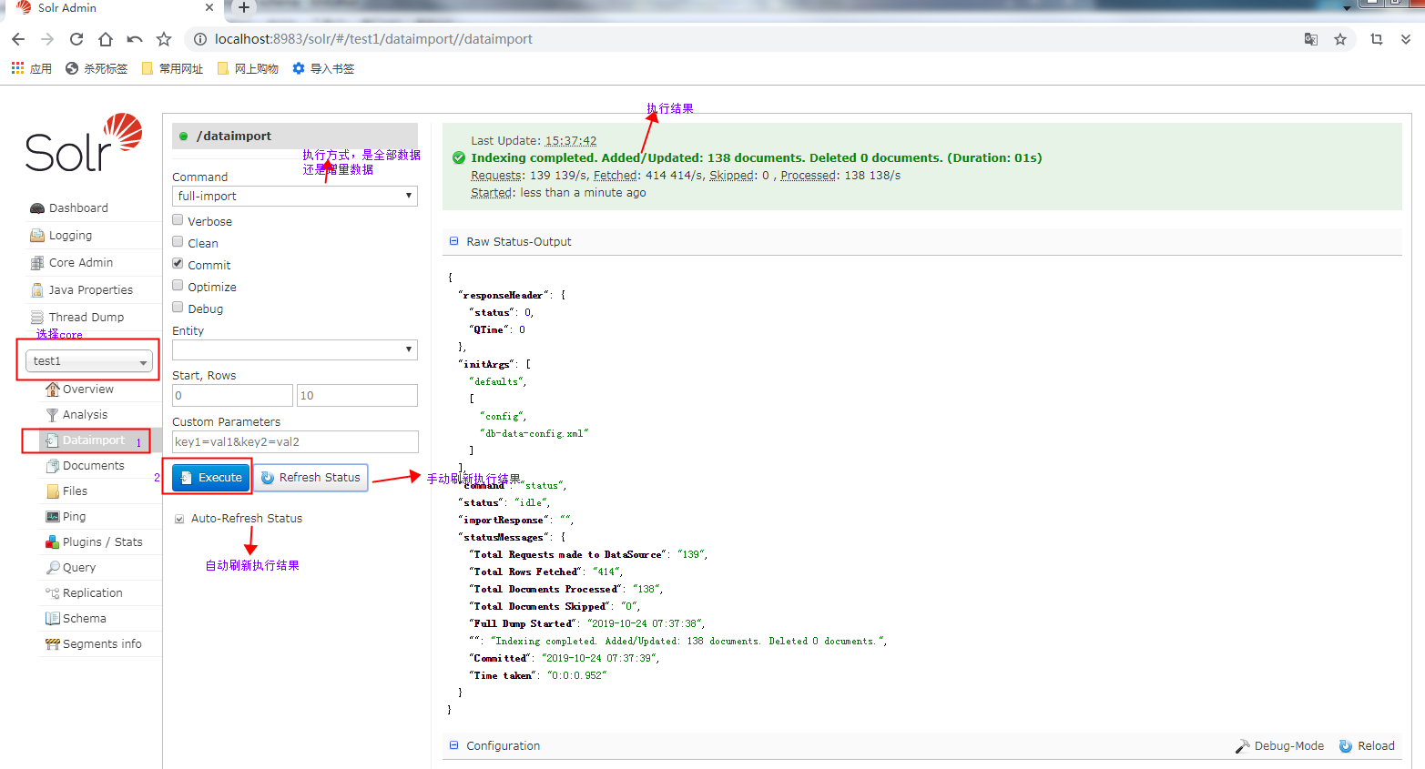Click the Last Update time 15:37:42
This screenshot has width=1425, height=769.
tap(571, 141)
